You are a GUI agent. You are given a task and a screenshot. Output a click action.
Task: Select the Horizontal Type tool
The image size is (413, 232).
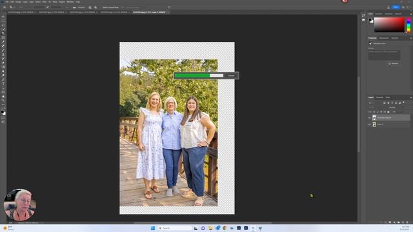click(x=3, y=84)
